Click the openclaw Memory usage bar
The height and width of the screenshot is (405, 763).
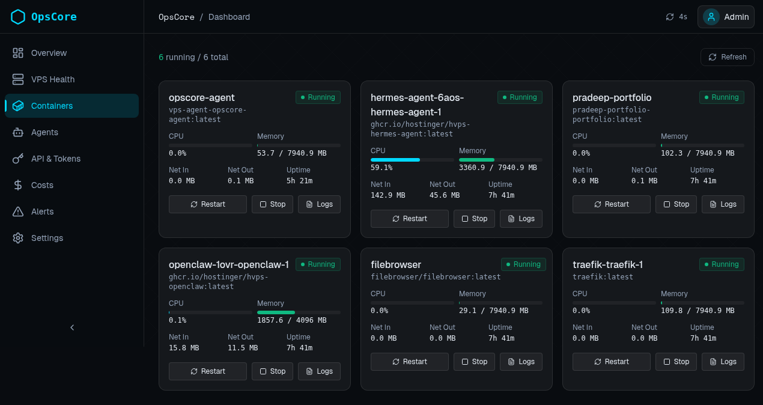(299, 312)
